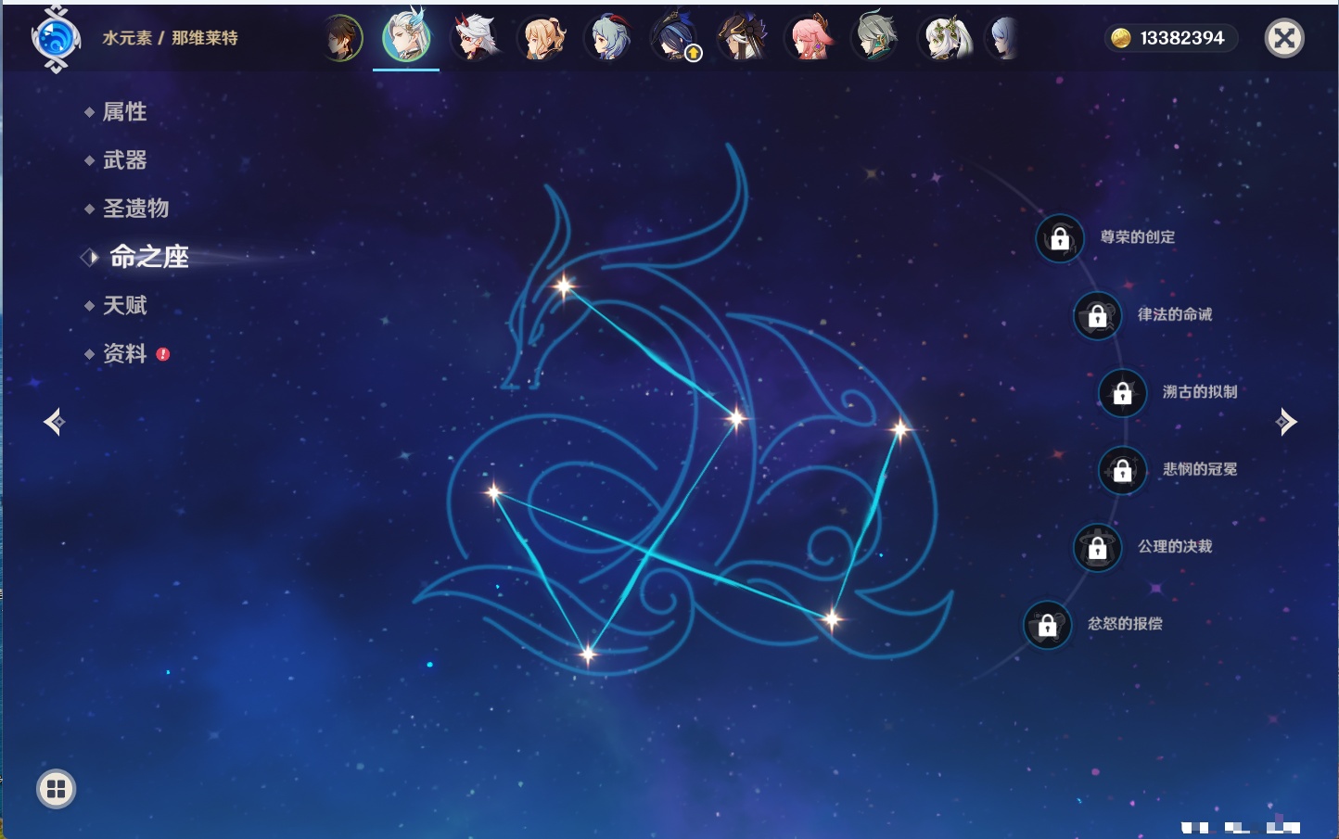Click the lock icon for 忿怒的报偿
The width and height of the screenshot is (1339, 839).
pyautogui.click(x=1047, y=625)
